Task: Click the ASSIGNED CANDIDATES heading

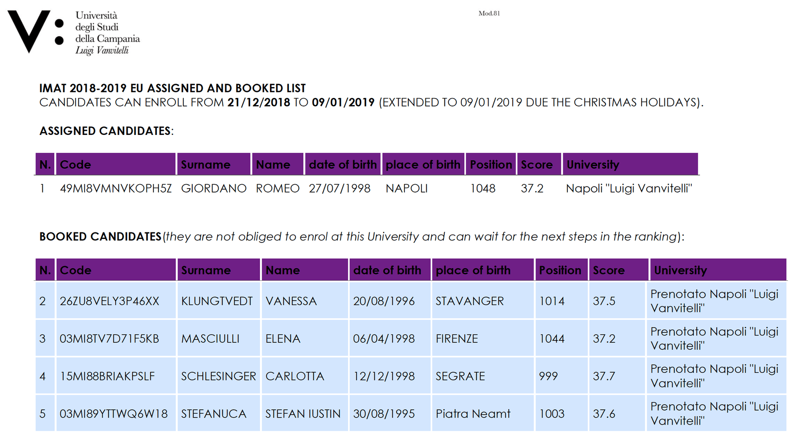Action: coord(106,131)
